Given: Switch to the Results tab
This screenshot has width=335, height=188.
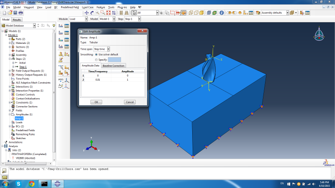Looking at the screenshot, I should pyautogui.click(x=17, y=20).
